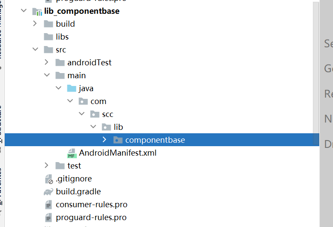Collapse the lib_componentbase module node
Screen dimensions: 333x227
coord(24,10)
